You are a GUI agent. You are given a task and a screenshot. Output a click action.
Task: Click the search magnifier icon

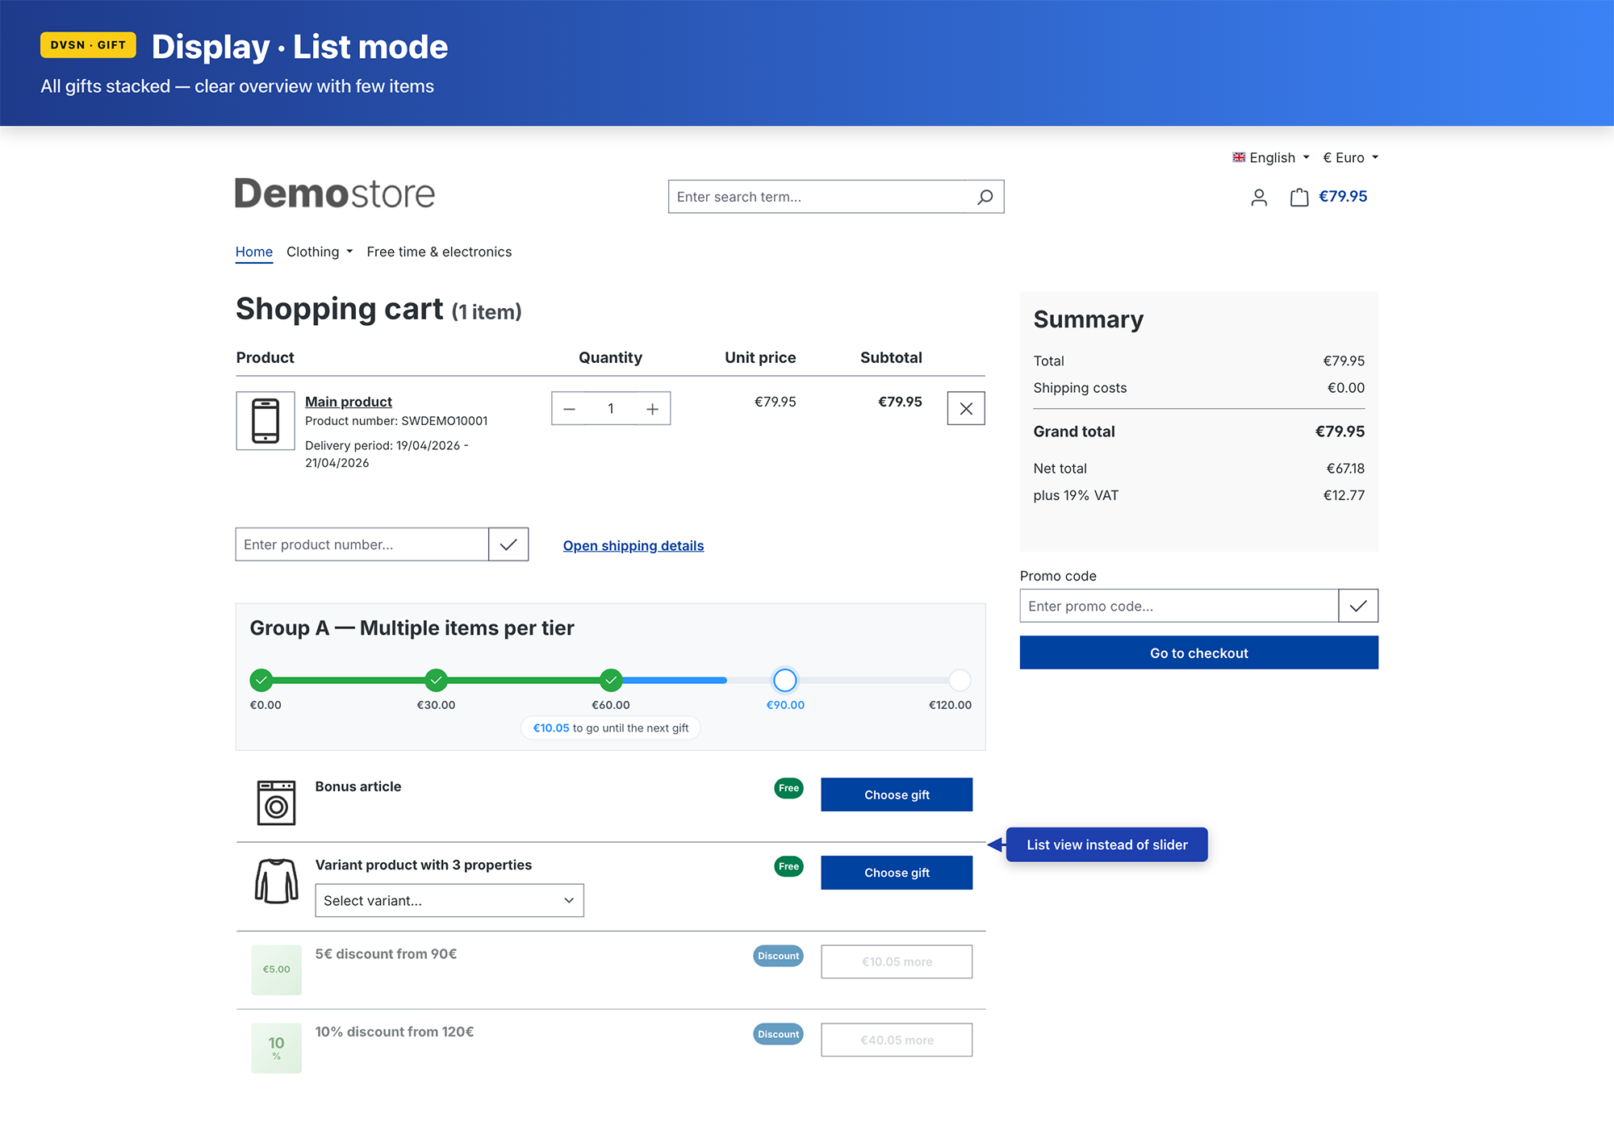coord(985,197)
